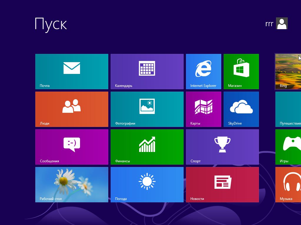This screenshot has width=301, height=225.
Task: Launch the Фотографии photos tile
Action: [x=147, y=109]
